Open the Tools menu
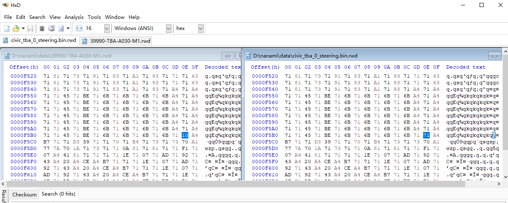The image size is (508, 203). point(94,17)
